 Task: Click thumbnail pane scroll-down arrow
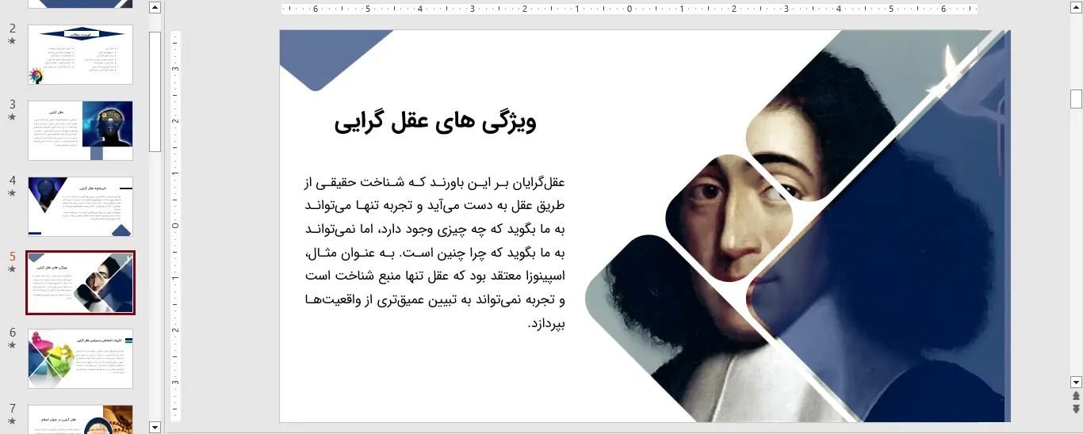click(155, 427)
